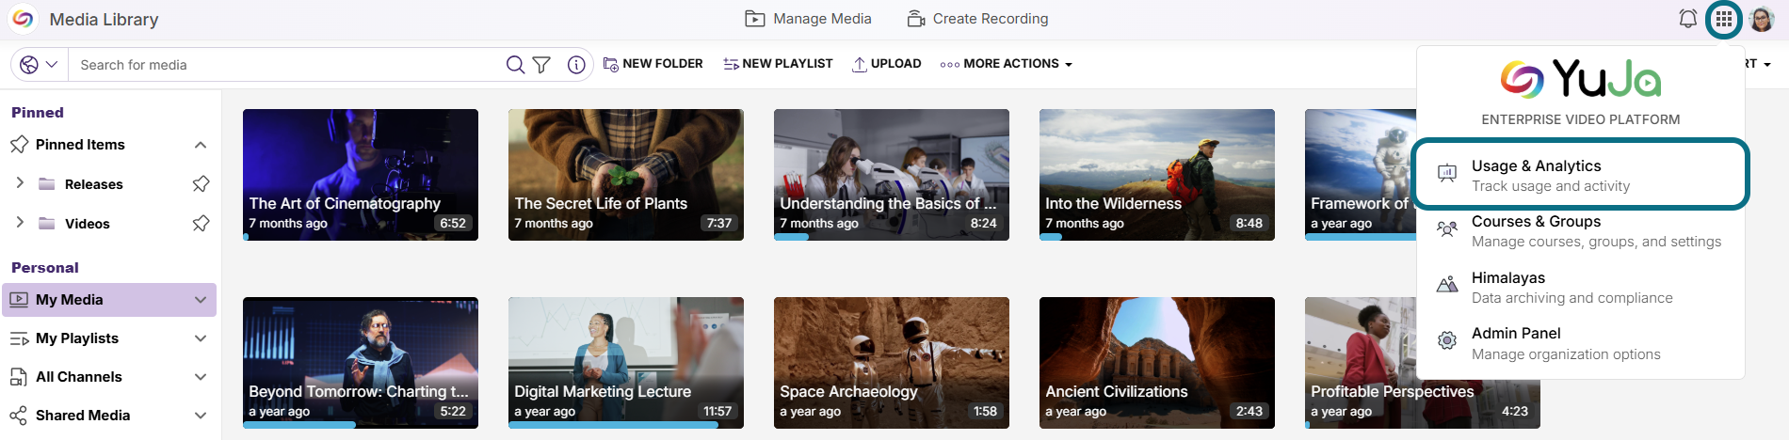
Task: Open the Profitable Perspectives video
Action: point(1423,363)
